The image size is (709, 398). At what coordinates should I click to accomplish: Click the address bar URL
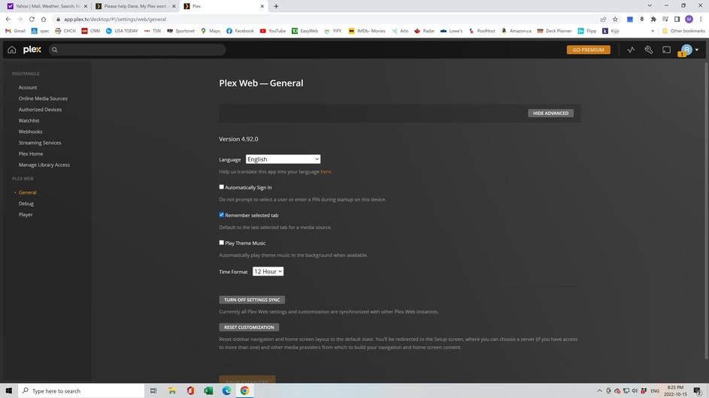tap(115, 20)
